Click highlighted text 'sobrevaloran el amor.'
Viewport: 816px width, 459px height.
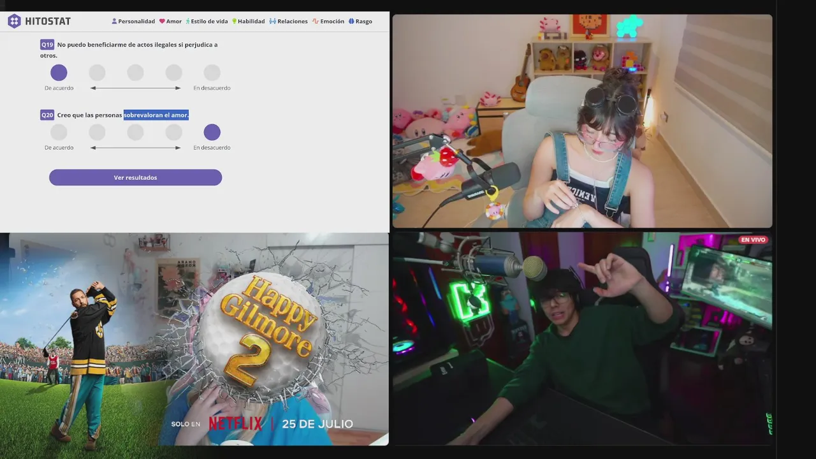[156, 115]
